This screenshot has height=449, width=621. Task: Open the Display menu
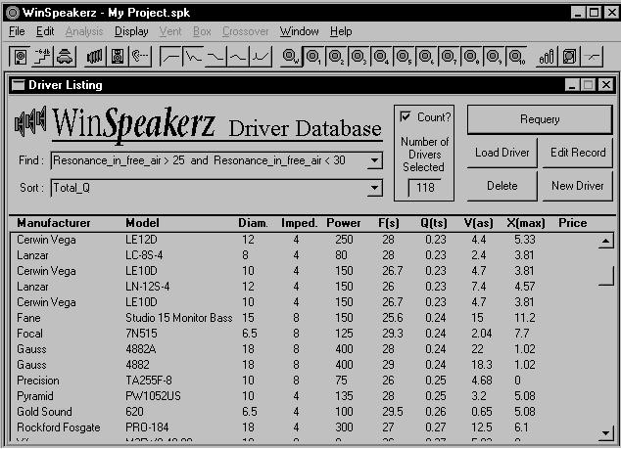(x=131, y=31)
